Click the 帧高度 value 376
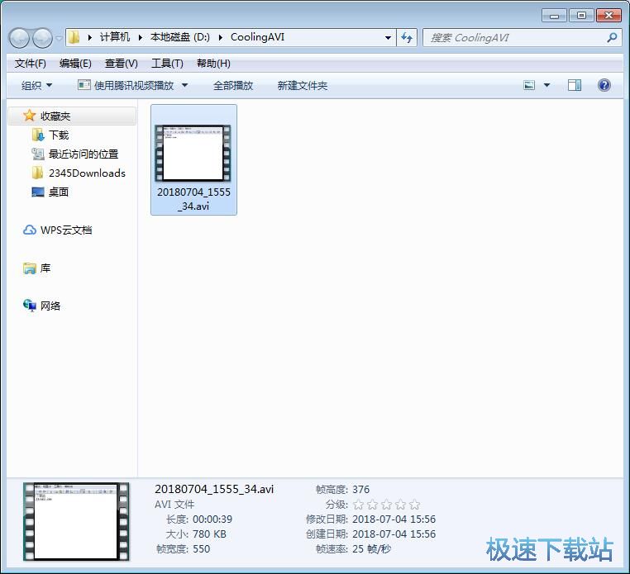The width and height of the screenshot is (630, 574). pos(360,489)
